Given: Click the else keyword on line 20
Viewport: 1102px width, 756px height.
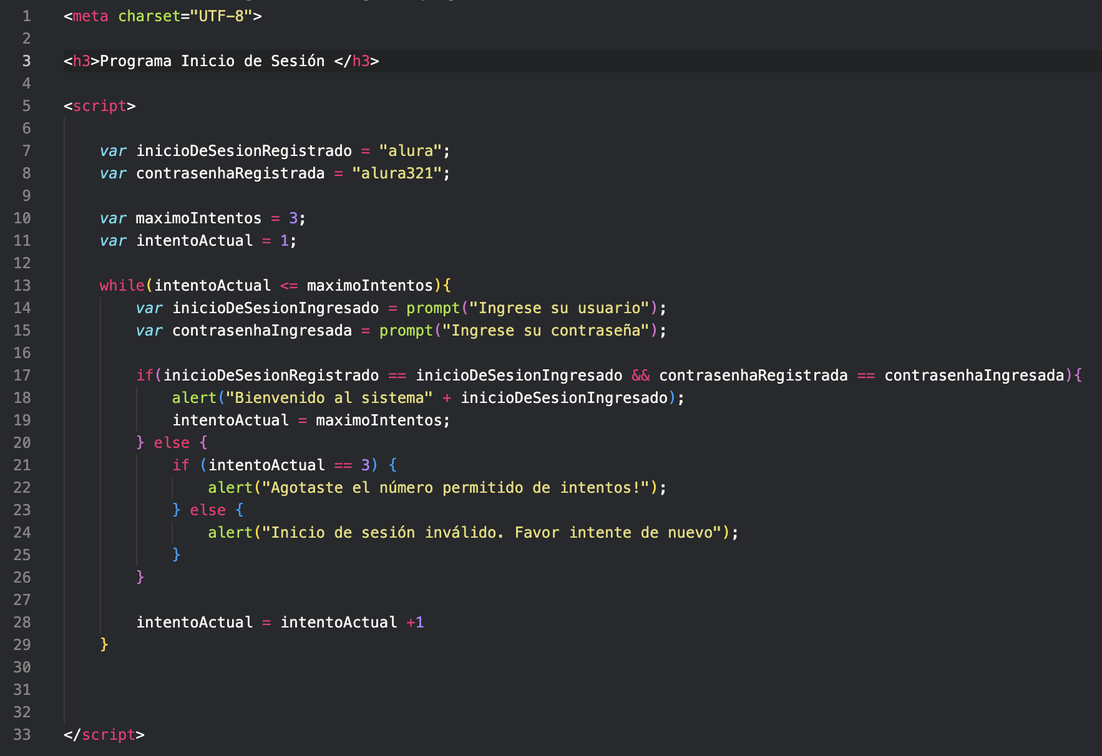Looking at the screenshot, I should (172, 443).
